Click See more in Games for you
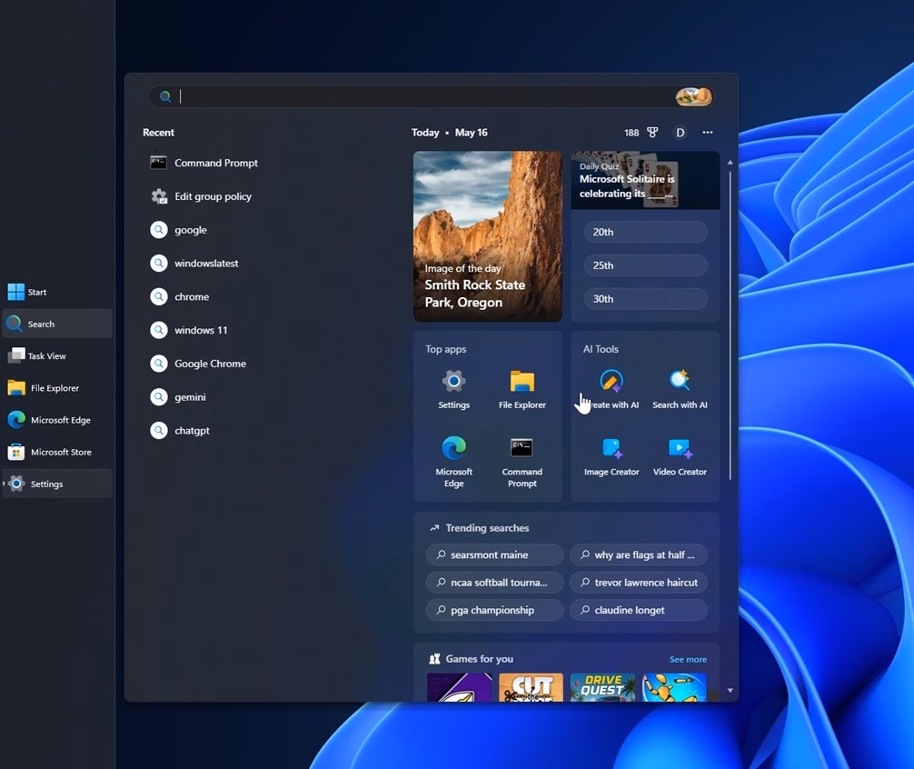 pos(688,659)
